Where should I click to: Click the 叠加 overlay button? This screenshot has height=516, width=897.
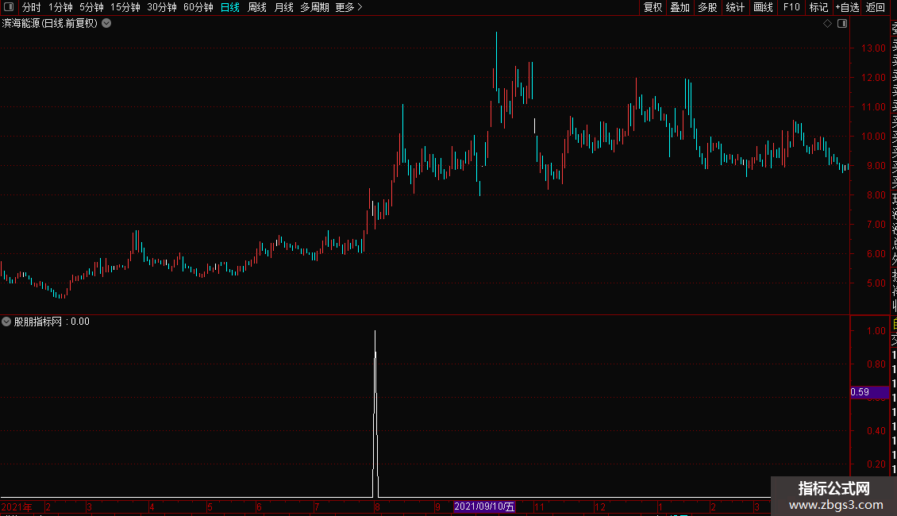680,7
